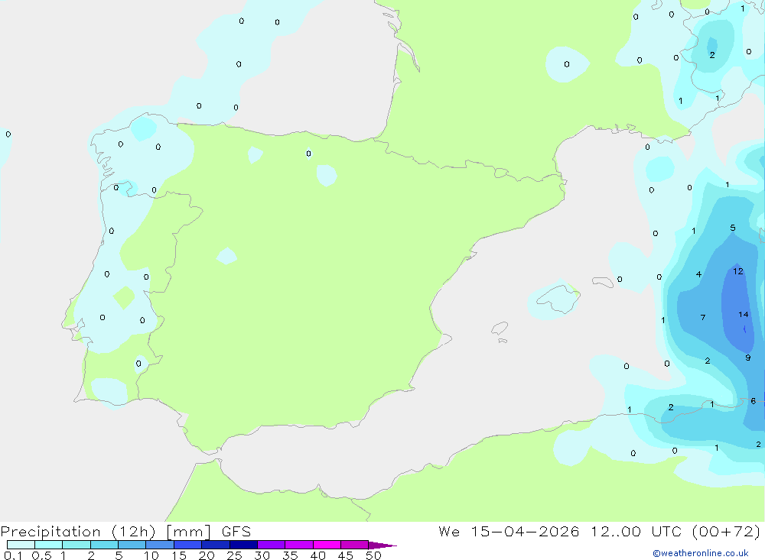Viewport: 765px width, 560px height.
Task: Click the 5–10 mm legend color swatch
Action: [132, 545]
